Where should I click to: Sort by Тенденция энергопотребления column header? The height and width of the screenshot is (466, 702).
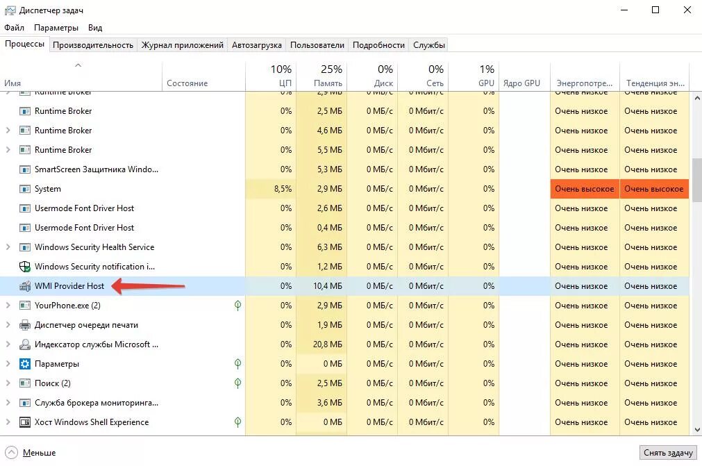[655, 76]
